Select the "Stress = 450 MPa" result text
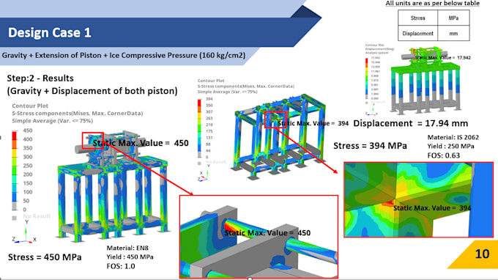The image size is (498, 280). (45, 257)
